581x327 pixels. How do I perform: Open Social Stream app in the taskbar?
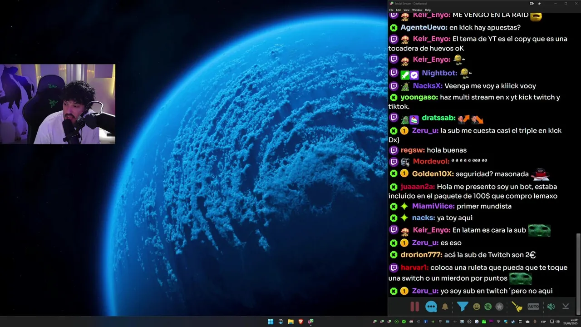[x=310, y=322]
